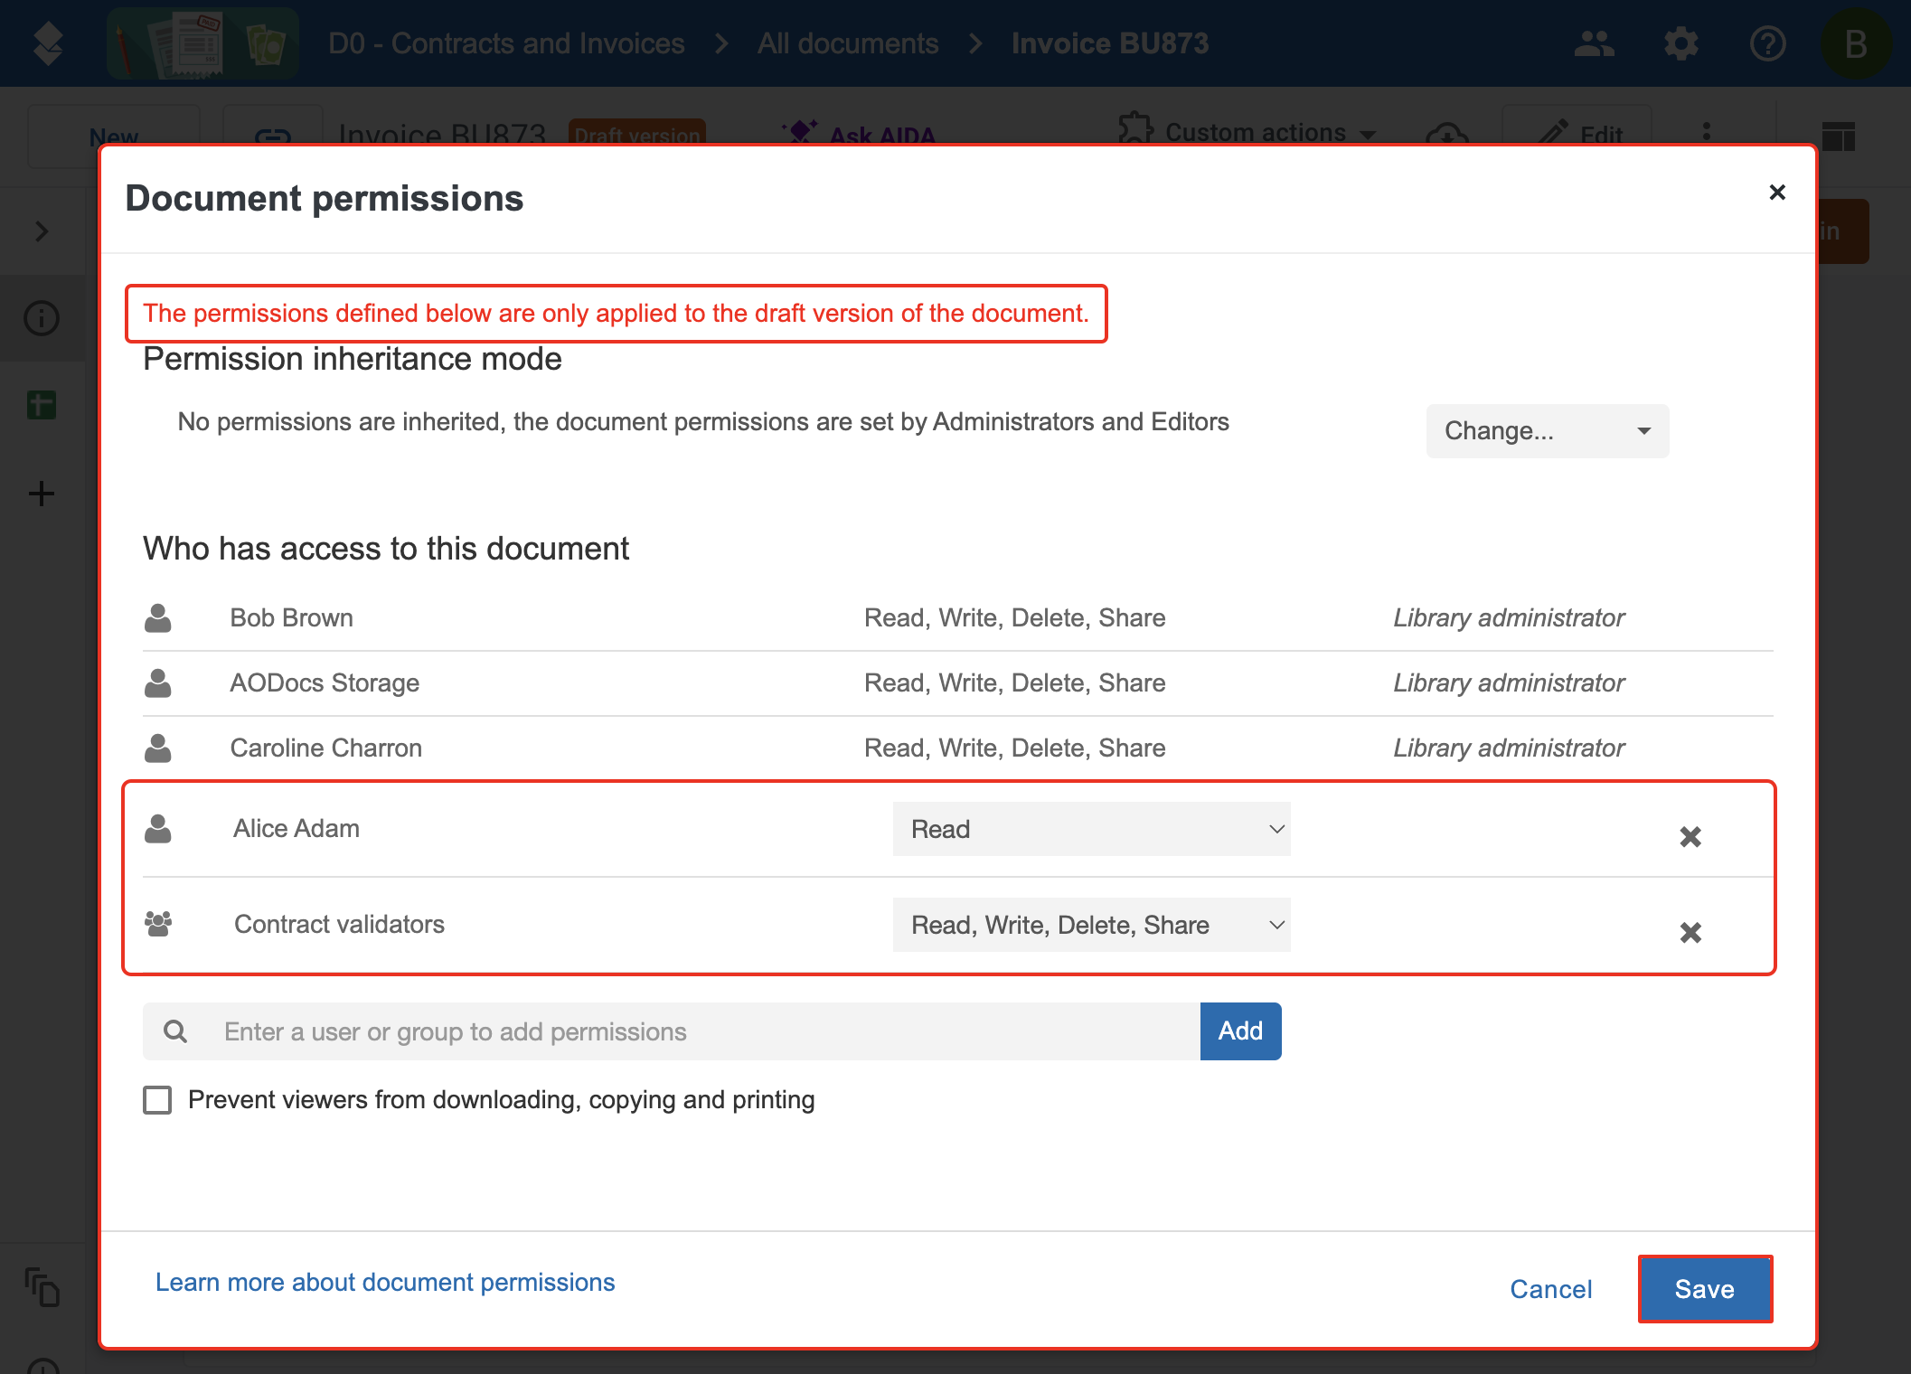Open Contract validators permission level dropdown
Image resolution: width=1911 pixels, height=1374 pixels.
tap(1090, 925)
